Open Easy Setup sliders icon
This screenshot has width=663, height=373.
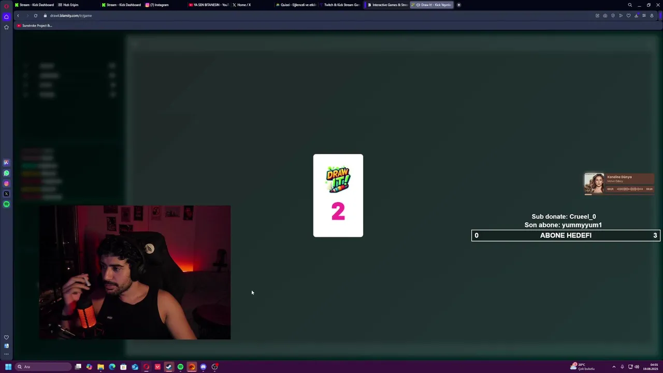click(x=644, y=16)
